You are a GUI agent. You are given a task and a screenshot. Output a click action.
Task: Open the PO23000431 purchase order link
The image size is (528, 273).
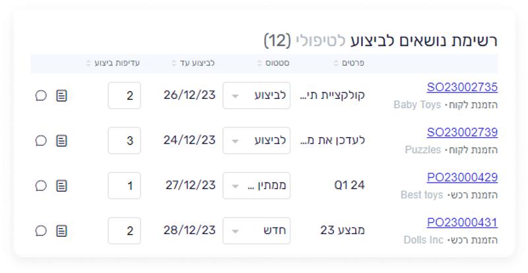[462, 223]
